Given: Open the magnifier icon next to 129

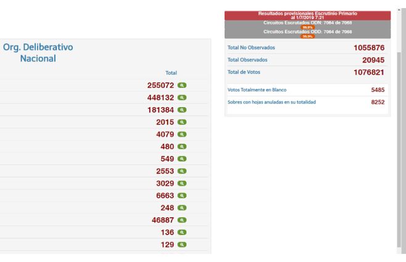Looking at the screenshot, I should coord(182,244).
